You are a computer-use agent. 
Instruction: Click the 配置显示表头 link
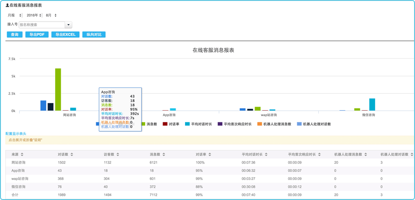(16, 134)
